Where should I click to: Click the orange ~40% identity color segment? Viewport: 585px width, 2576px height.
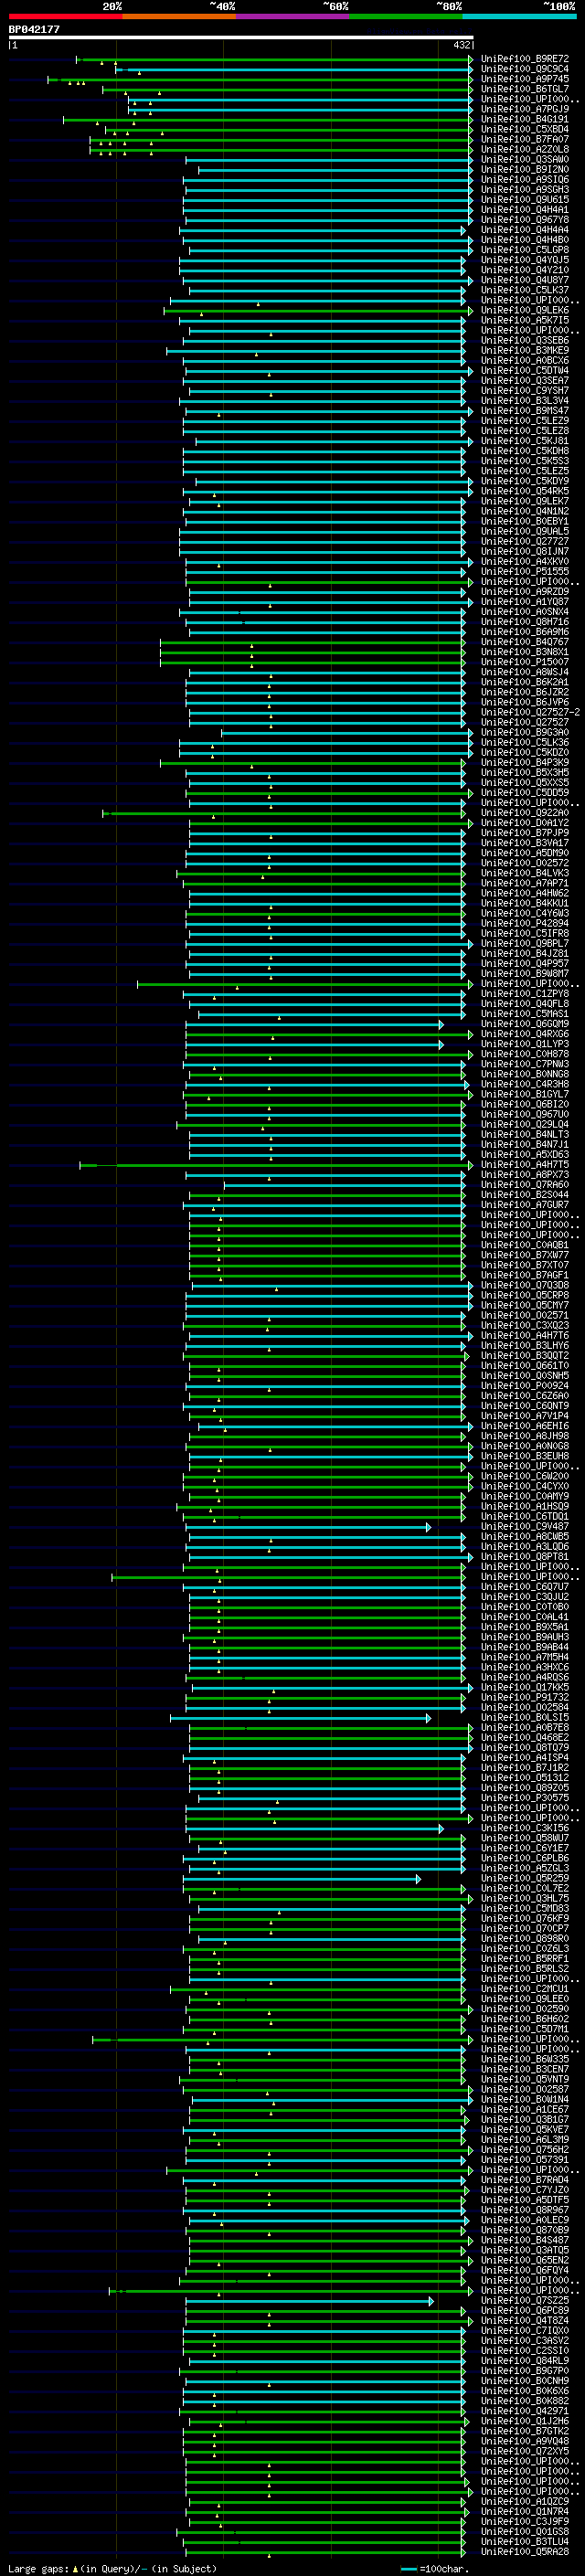pyautogui.click(x=179, y=16)
